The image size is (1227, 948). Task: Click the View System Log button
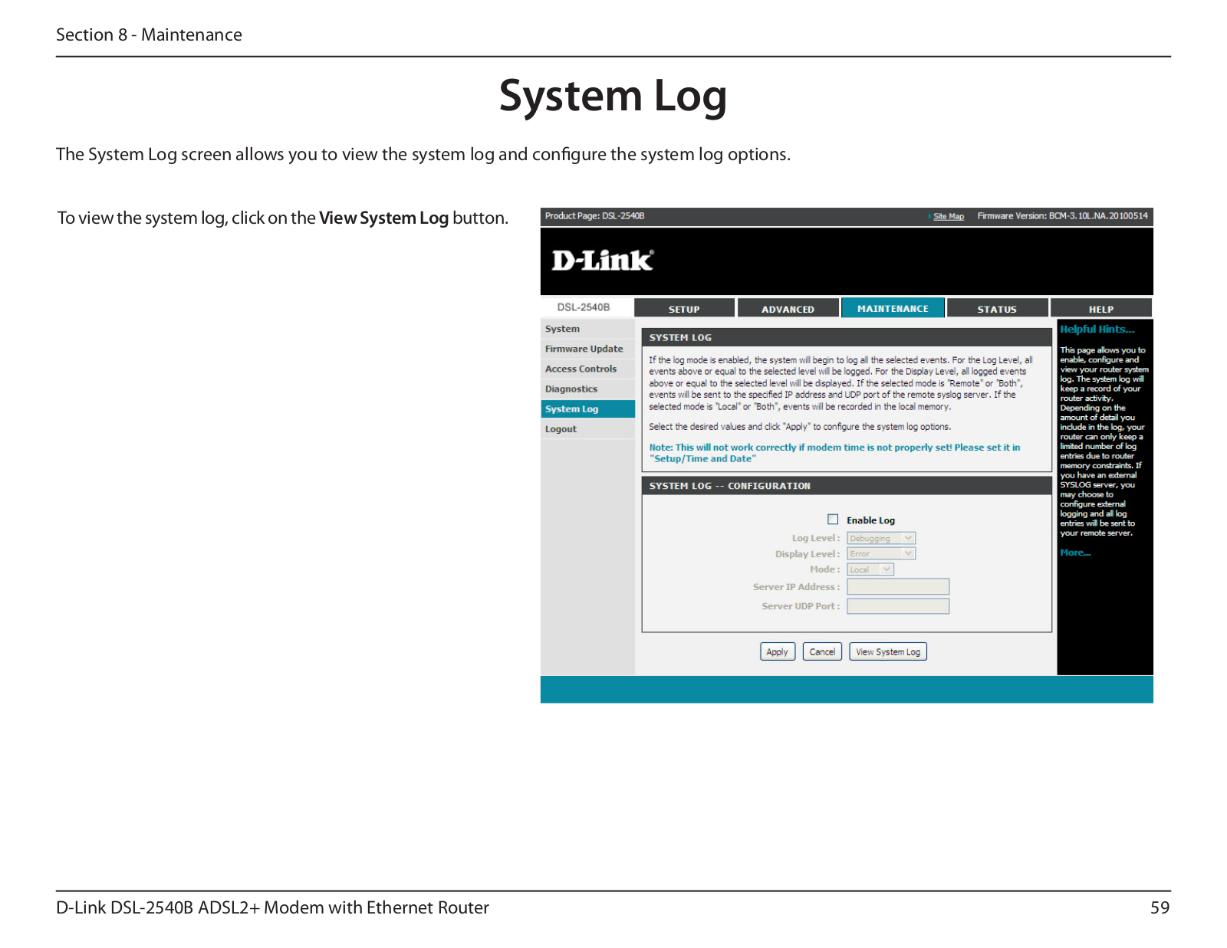tap(888, 651)
